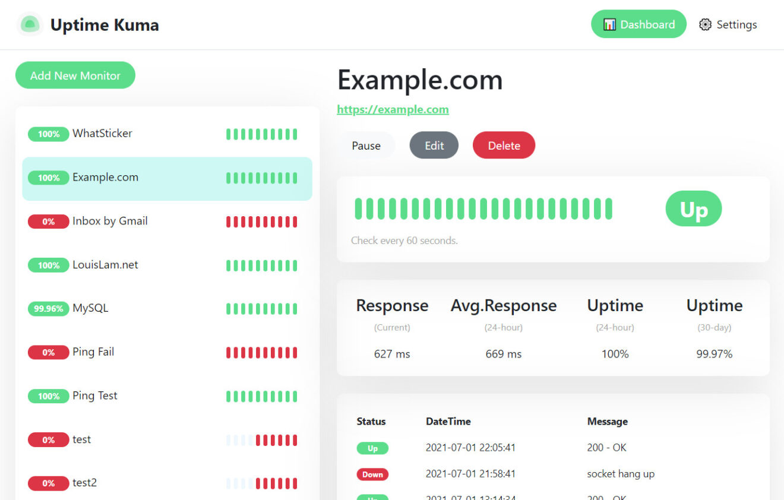Click the green Up status pill
The width and height of the screenshot is (784, 500).
click(693, 208)
